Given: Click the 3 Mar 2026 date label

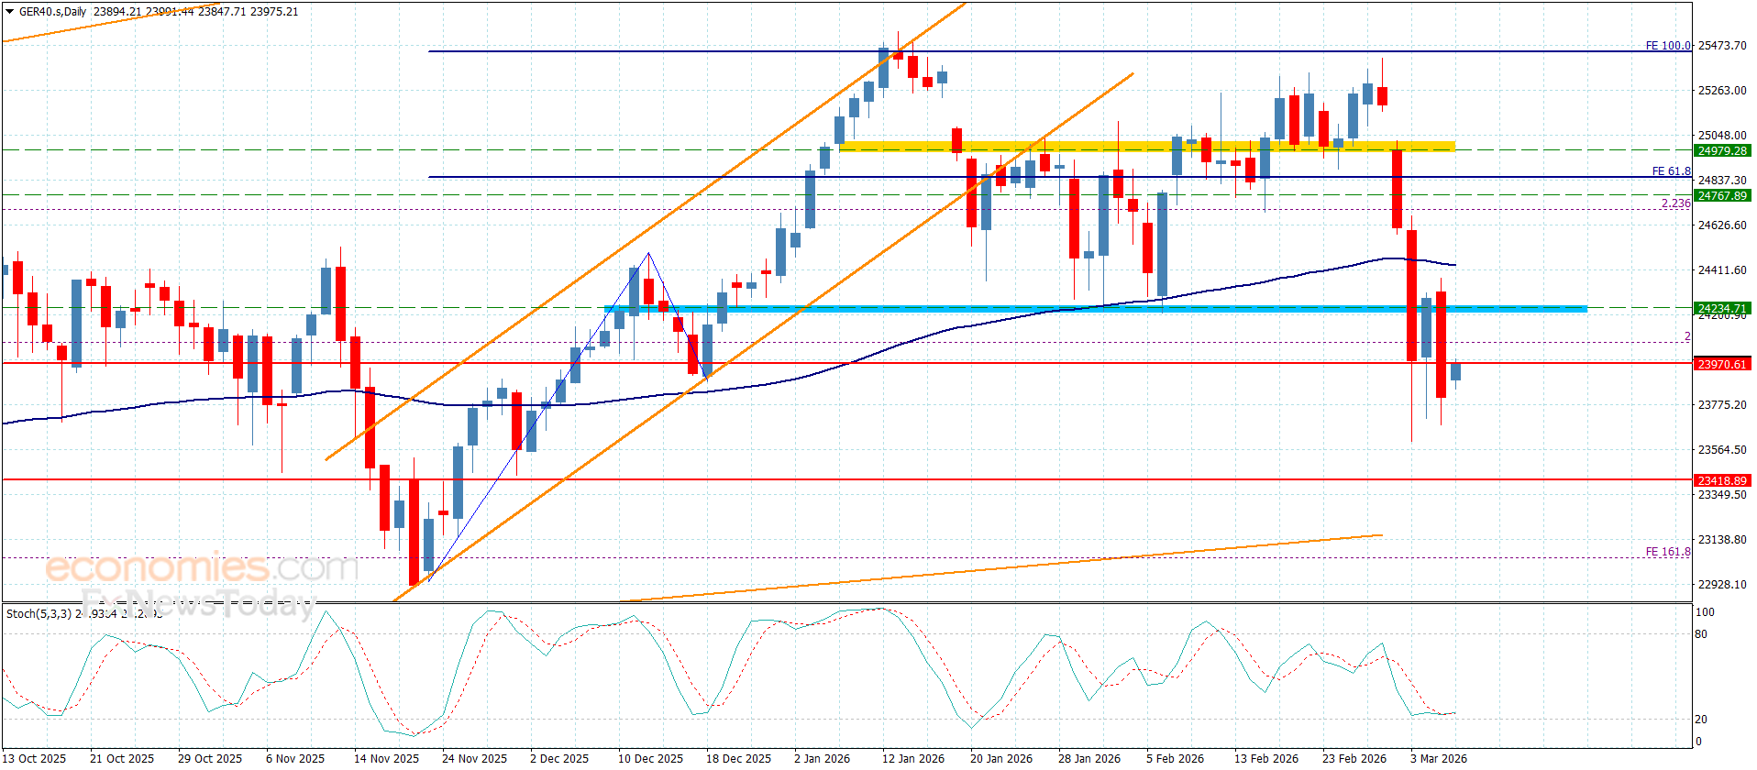Looking at the screenshot, I should pyautogui.click(x=1439, y=758).
